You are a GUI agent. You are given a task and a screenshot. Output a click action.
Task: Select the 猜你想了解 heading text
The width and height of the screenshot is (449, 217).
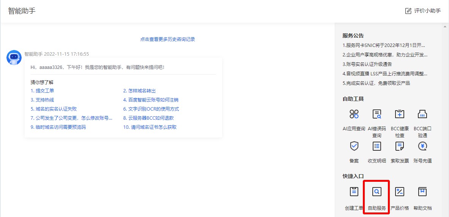point(42,82)
